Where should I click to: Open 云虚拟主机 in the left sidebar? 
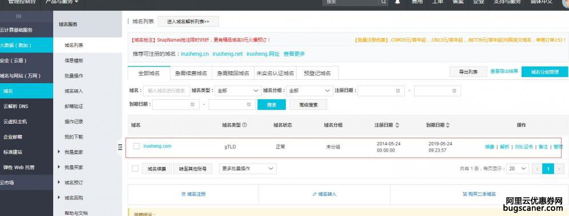pos(15,121)
